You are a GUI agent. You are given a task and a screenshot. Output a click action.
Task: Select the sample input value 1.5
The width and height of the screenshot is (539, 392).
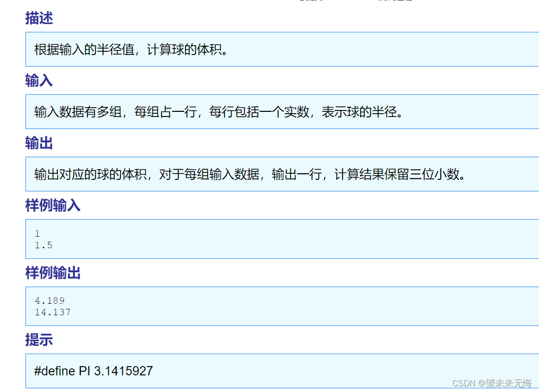42,245
